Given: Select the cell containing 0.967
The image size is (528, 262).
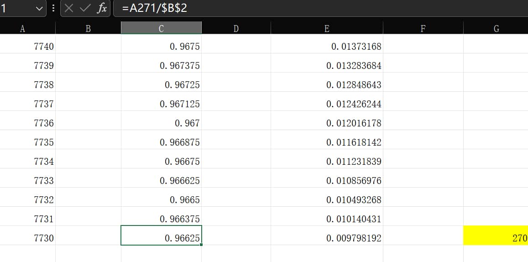Looking at the screenshot, I should (161, 123).
